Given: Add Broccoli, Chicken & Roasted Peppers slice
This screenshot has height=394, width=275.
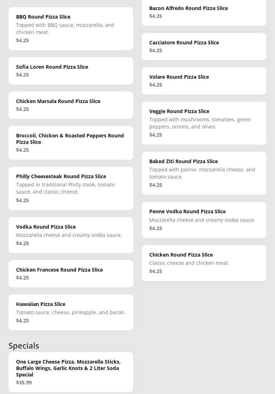Looking at the screenshot, I should click(x=71, y=142).
